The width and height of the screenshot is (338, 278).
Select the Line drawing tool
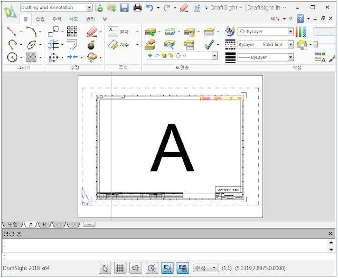point(12,32)
